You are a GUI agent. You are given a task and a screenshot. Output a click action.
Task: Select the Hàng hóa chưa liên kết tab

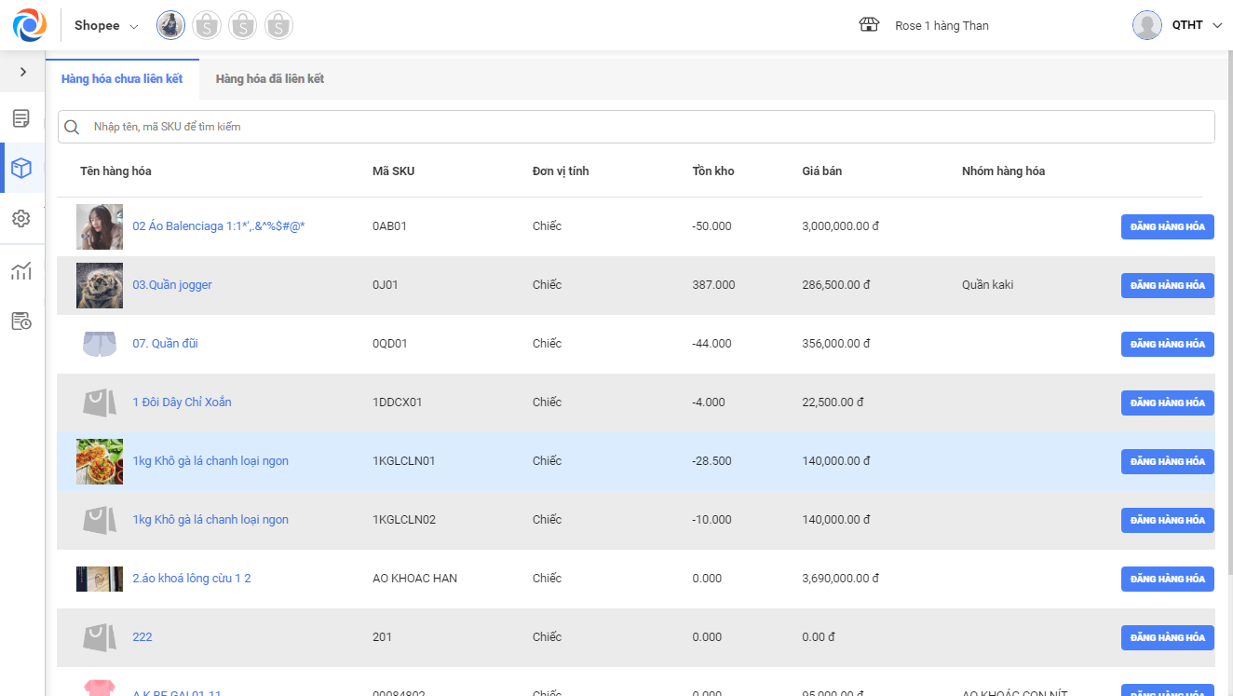point(122,79)
